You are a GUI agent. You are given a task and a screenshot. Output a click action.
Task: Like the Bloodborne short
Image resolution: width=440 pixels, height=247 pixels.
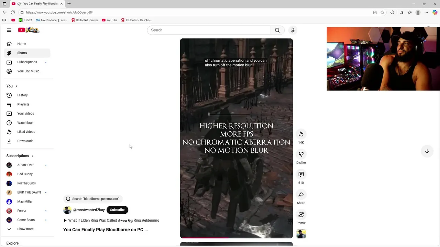(301, 134)
